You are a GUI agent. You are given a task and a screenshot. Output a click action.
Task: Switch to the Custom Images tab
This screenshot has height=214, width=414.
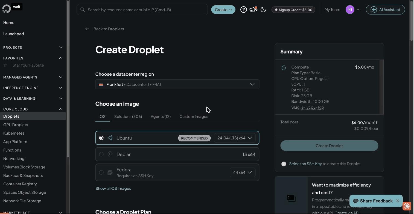pyautogui.click(x=194, y=117)
